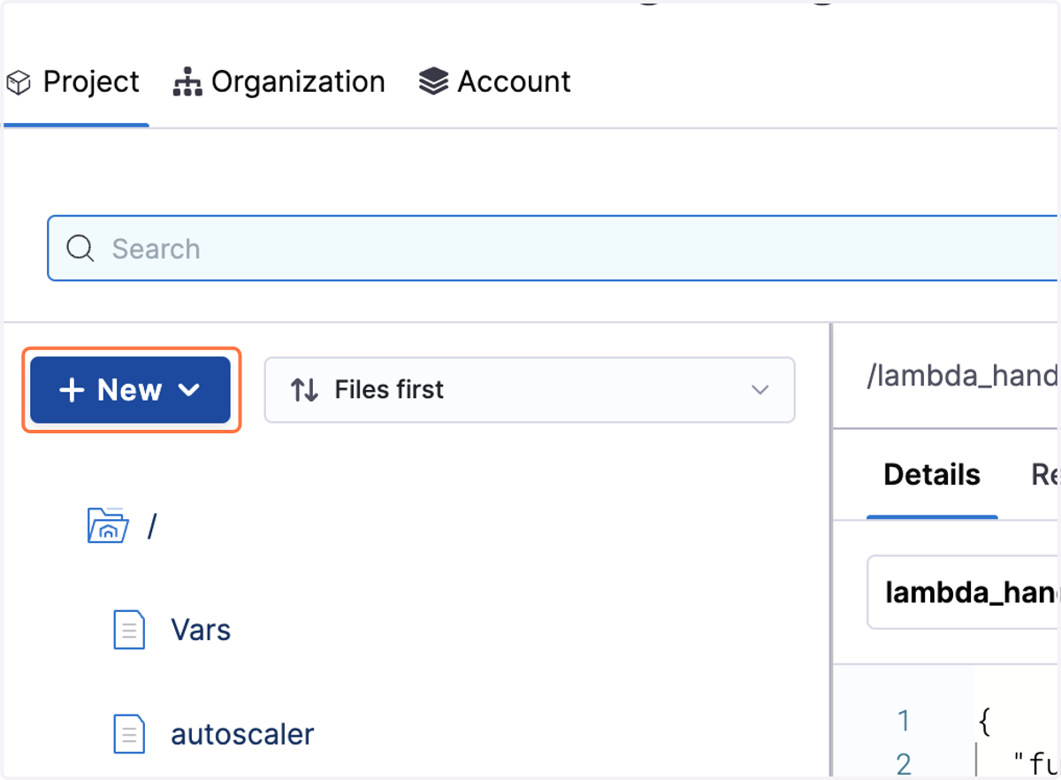Click the magnifying glass search icon
This screenshot has height=780, width=1061.
[x=80, y=249]
